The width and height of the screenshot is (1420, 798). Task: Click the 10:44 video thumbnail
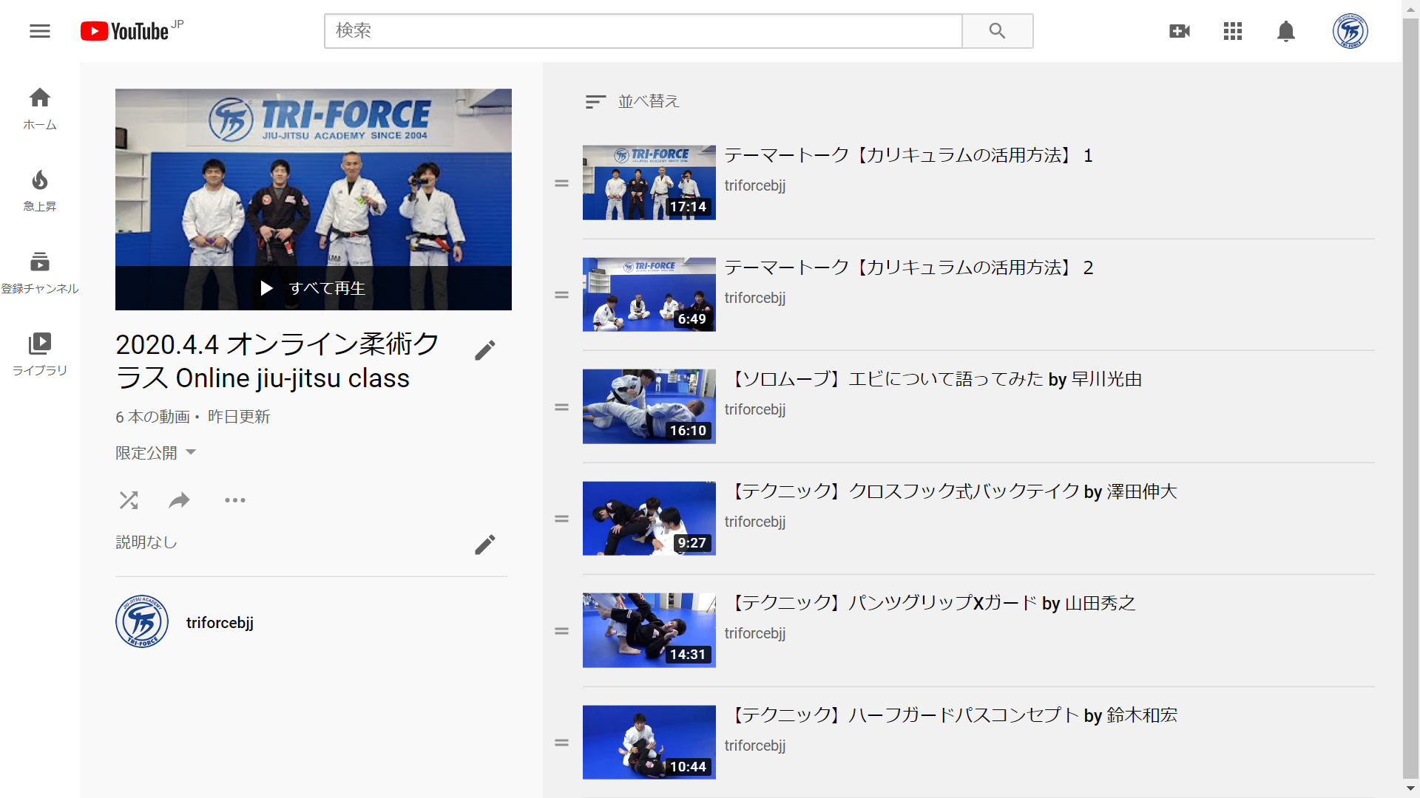[x=649, y=743]
